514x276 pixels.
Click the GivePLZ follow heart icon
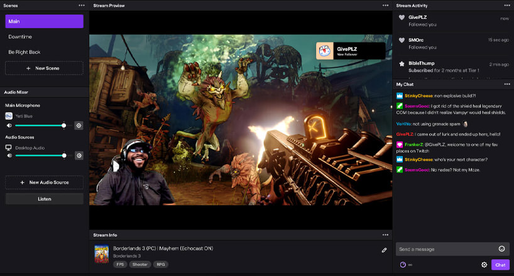(402, 18)
